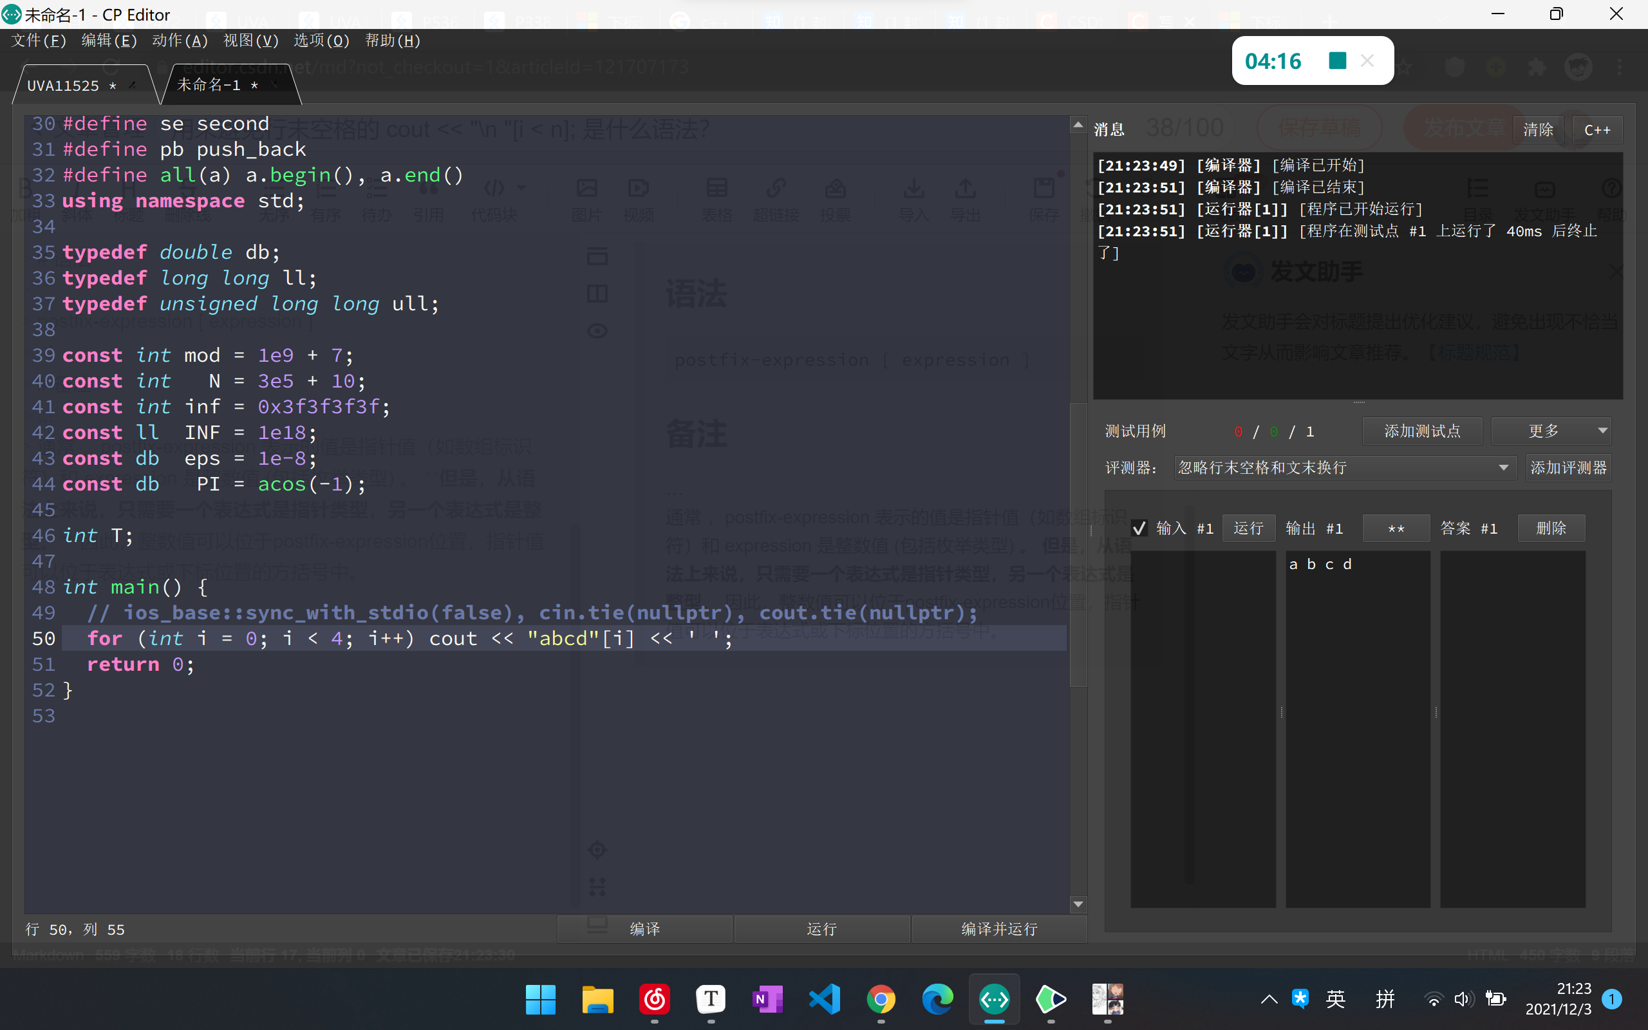Expand hidden system tray icons chevron
Viewport: 1648px width, 1030px height.
1269,999
